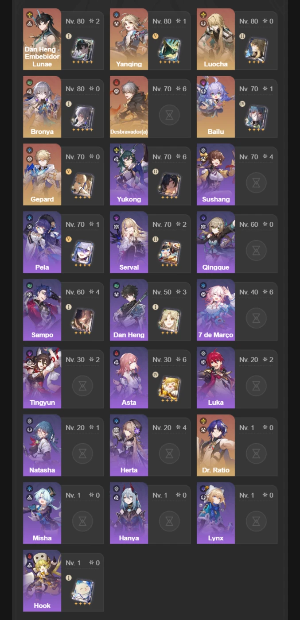Image resolution: width=300 pixels, height=620 pixels.
Task: Open Tingyun character portrait
Action: pos(42,377)
